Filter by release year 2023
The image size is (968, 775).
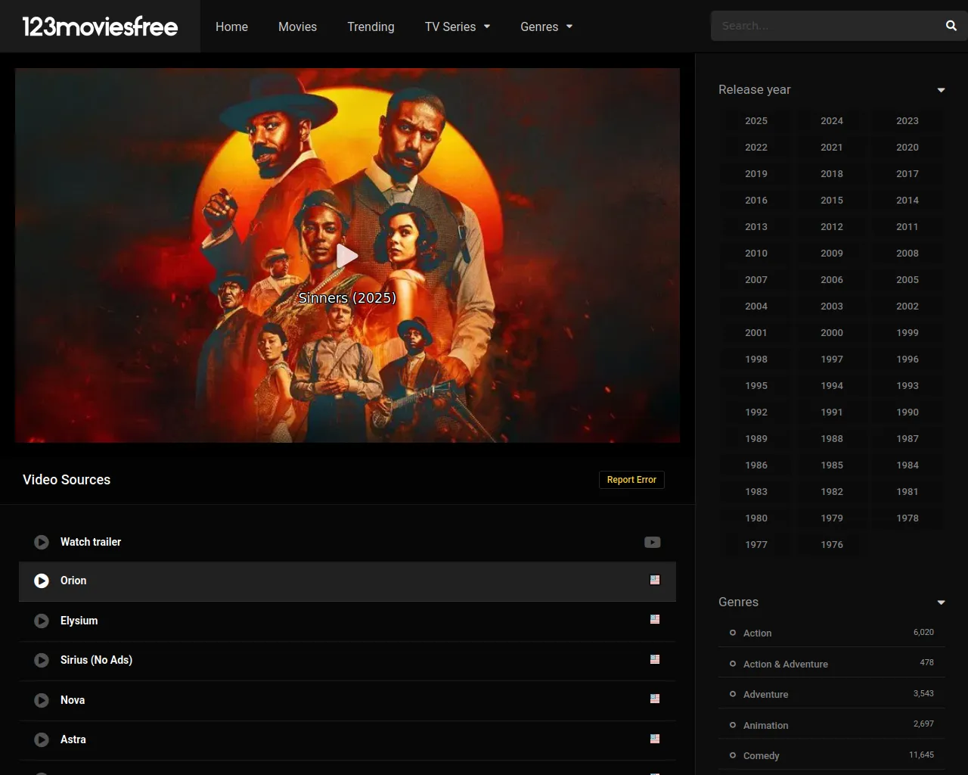907,120
